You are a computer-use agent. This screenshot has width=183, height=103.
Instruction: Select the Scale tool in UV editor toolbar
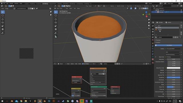3,26
